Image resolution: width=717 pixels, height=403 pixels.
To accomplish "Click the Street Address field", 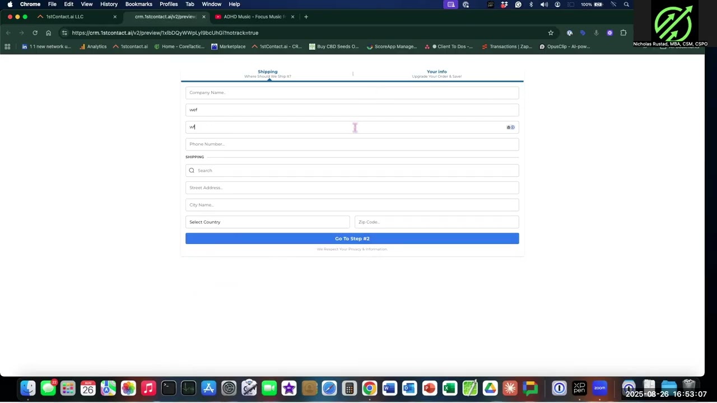I will [x=352, y=188].
